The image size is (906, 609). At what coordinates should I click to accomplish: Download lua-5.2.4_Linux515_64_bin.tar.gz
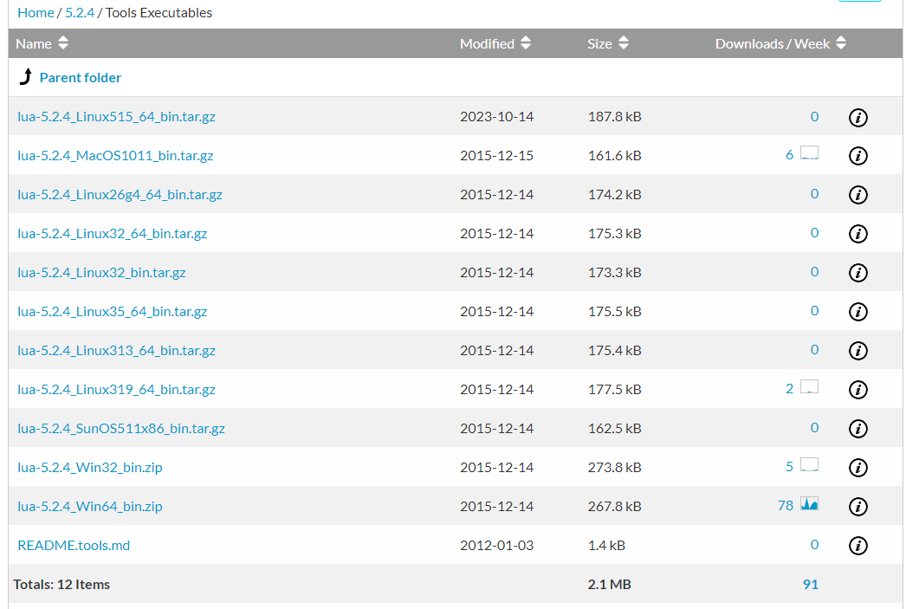tap(116, 117)
